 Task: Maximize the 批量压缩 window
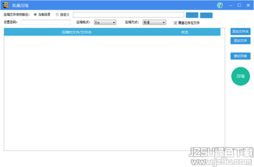click(239, 5)
